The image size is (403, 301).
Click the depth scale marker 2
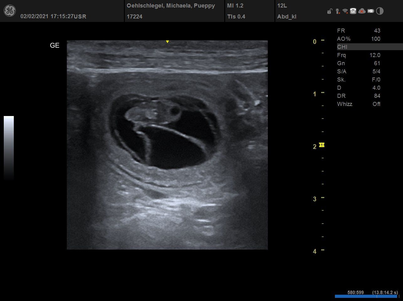pos(315,147)
